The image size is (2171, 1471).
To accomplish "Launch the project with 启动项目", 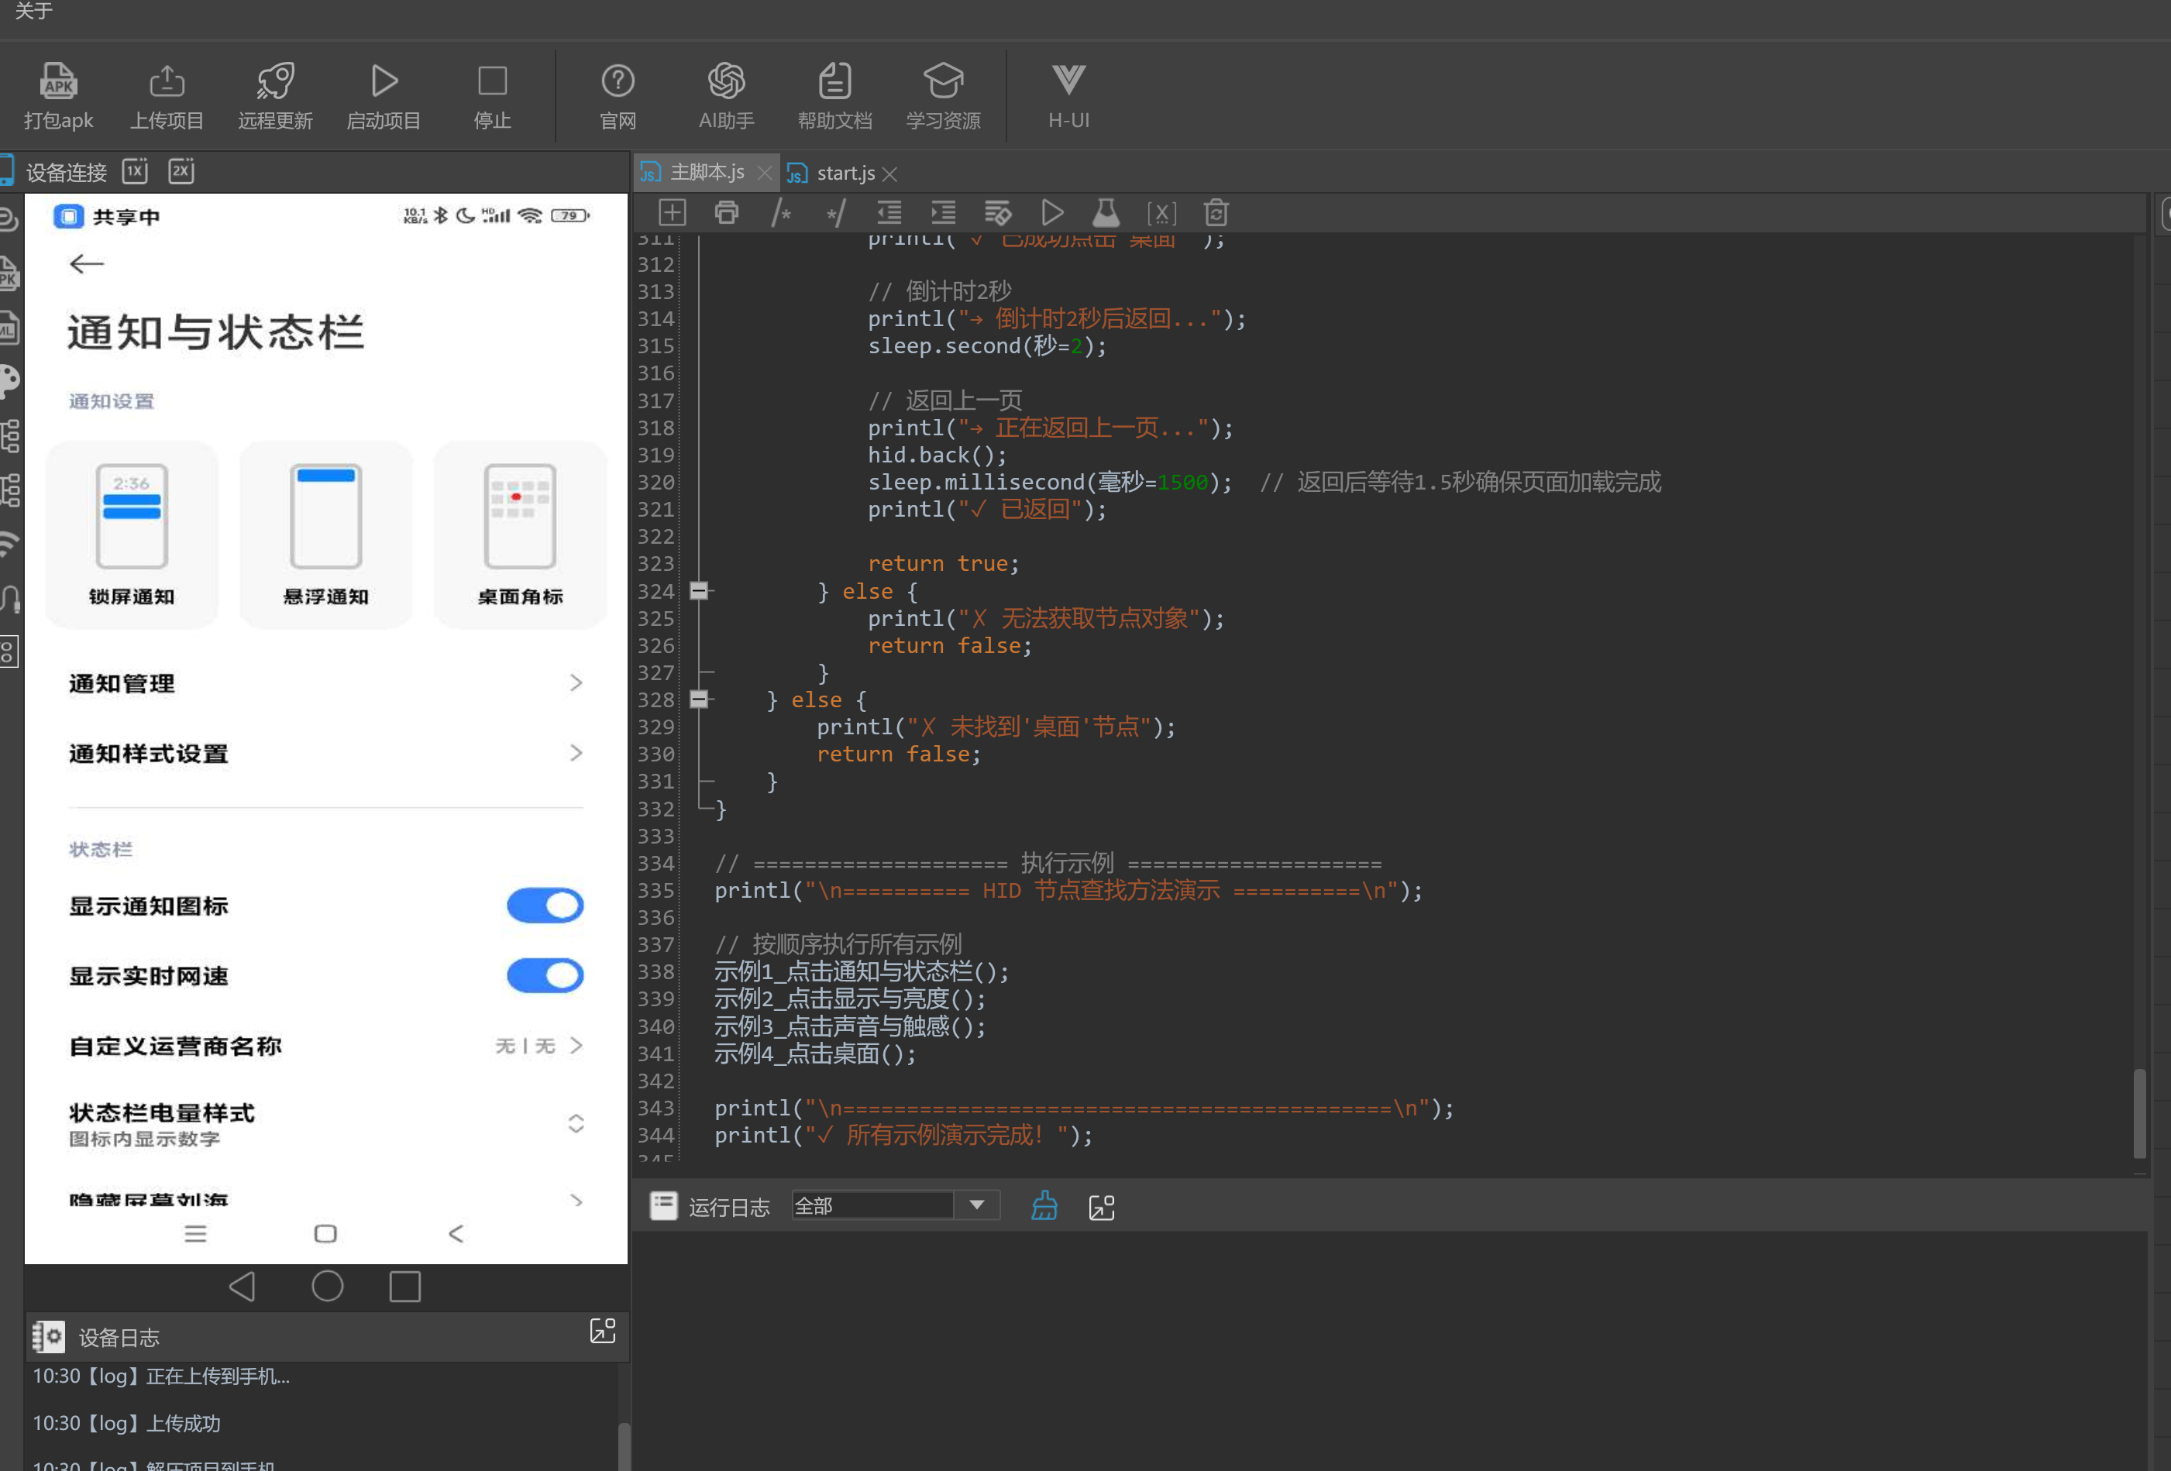I will tap(383, 95).
